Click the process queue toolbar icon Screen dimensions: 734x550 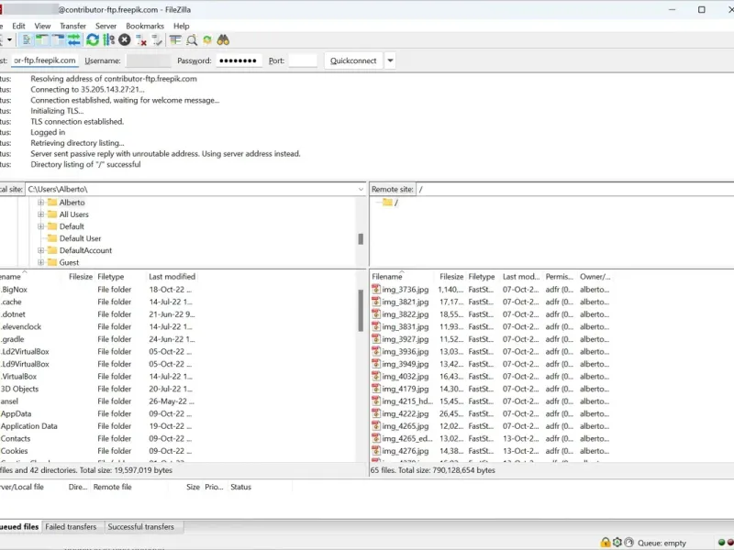point(108,40)
